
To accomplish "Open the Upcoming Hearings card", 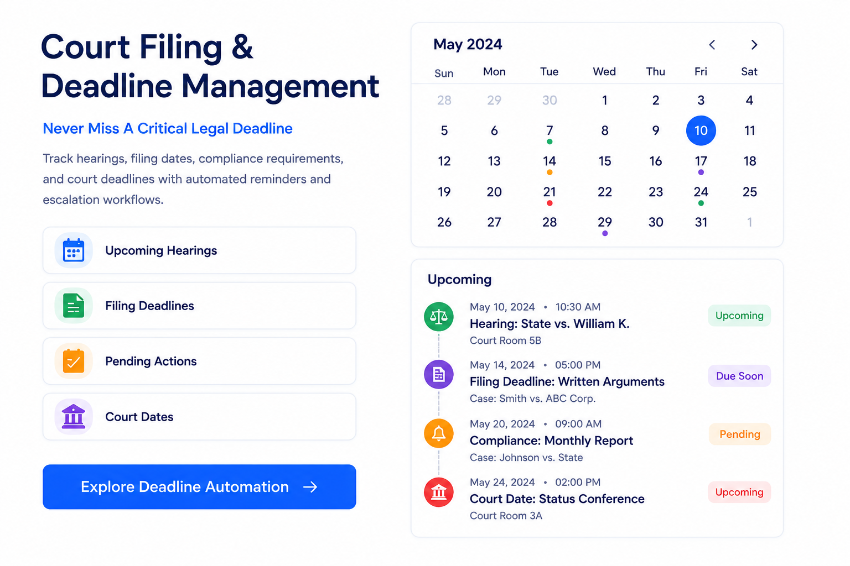I will point(199,250).
